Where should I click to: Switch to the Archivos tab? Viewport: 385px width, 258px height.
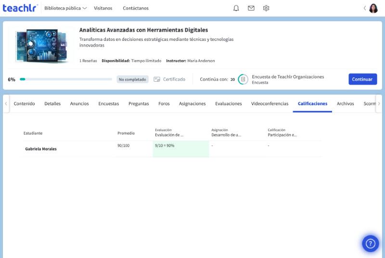[x=345, y=104]
